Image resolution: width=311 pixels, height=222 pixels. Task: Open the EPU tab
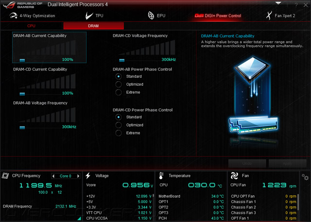pyautogui.click(x=156, y=16)
